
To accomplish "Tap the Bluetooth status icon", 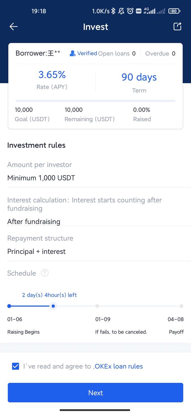I will [x=113, y=11].
